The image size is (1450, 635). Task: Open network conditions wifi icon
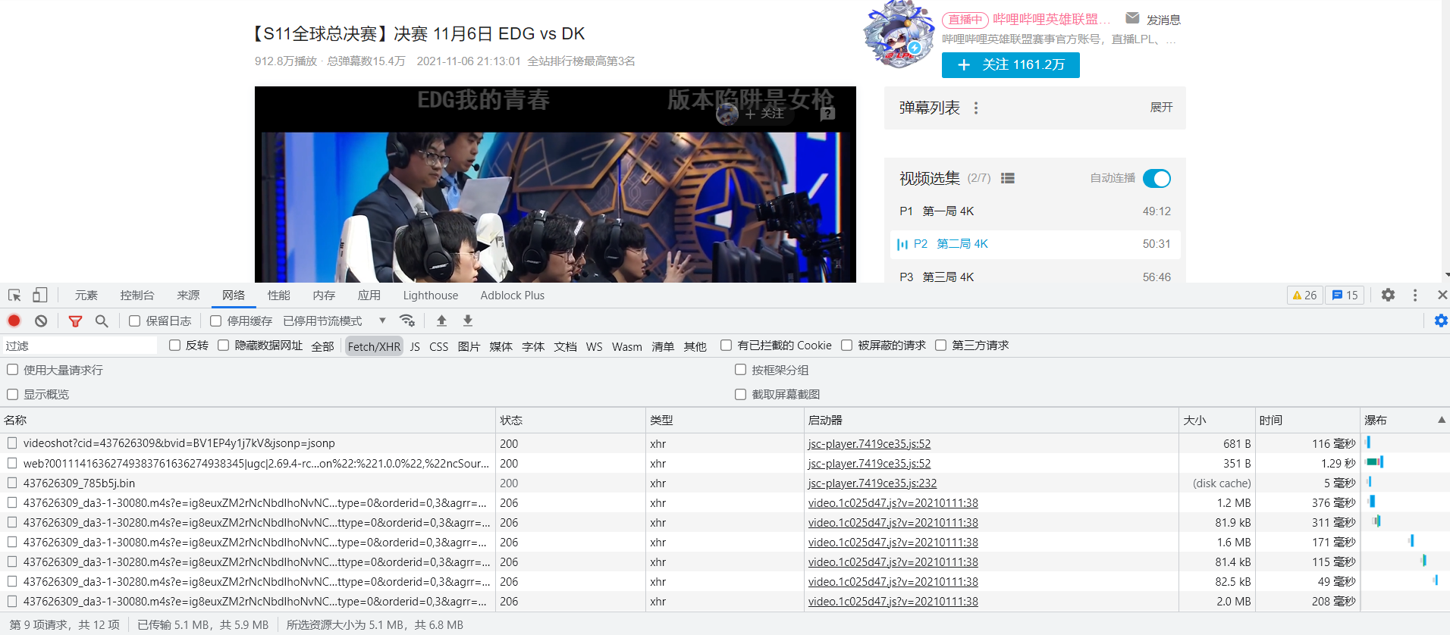coord(407,321)
